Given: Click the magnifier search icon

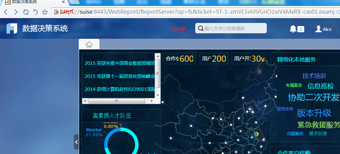Looking at the screenshot, I should click(x=201, y=28).
